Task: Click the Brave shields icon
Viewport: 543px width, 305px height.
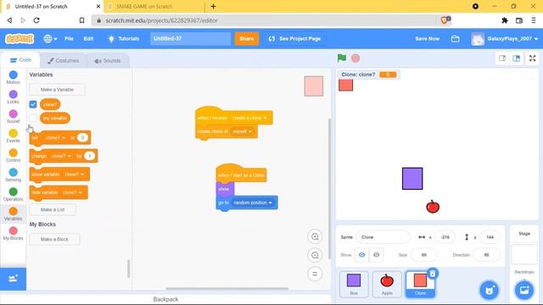Action: (x=445, y=20)
